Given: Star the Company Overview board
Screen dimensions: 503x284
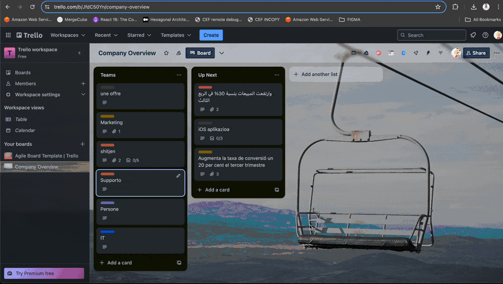Looking at the screenshot, I should (166, 53).
